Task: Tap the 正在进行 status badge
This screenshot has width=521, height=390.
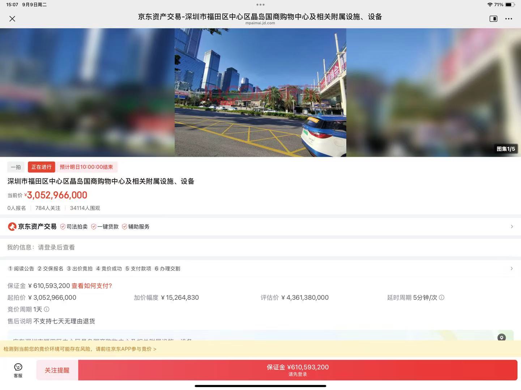Action: point(41,167)
